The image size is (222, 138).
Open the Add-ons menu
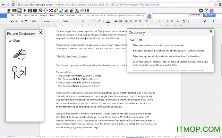click(x=70, y=16)
